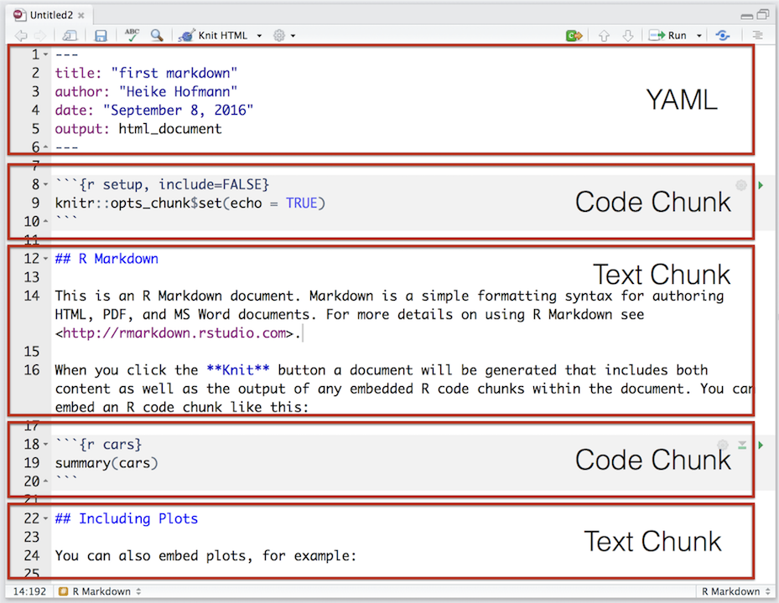Click the knitr::opts_chunk$set line
Screen dimensions: 779x603
point(190,203)
